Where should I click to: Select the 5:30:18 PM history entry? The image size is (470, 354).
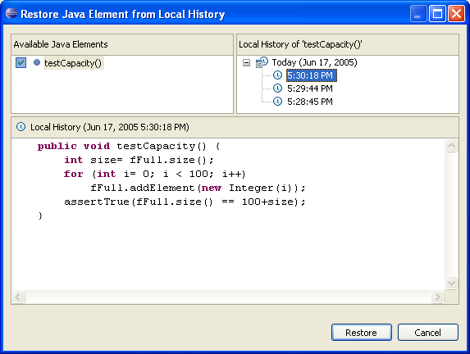coord(312,75)
